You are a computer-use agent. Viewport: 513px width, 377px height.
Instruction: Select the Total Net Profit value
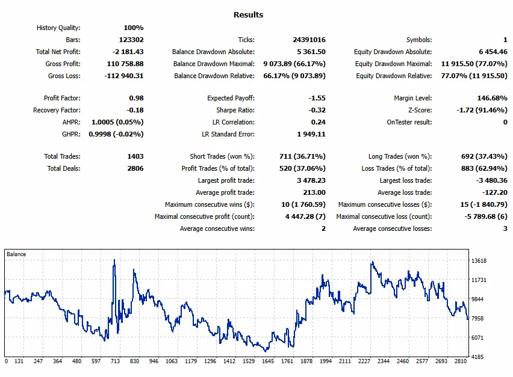tap(128, 52)
